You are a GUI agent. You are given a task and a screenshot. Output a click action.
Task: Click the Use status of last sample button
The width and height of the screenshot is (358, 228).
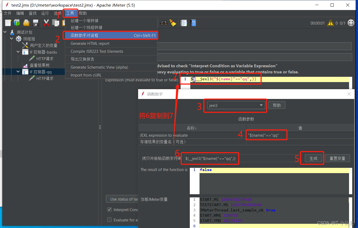[x=122, y=199]
